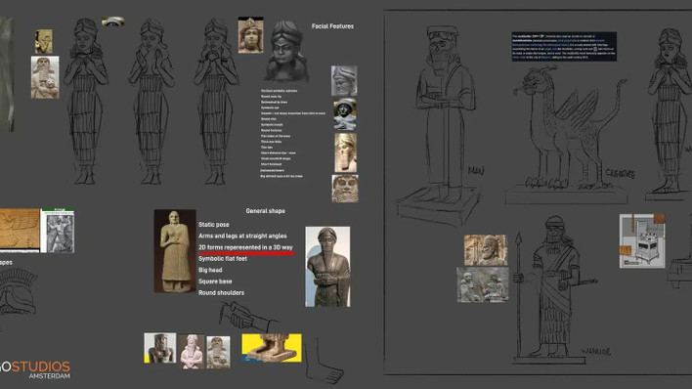692x389 pixels.
Task: Select the 'Round shoulders' note
Action: point(221,293)
